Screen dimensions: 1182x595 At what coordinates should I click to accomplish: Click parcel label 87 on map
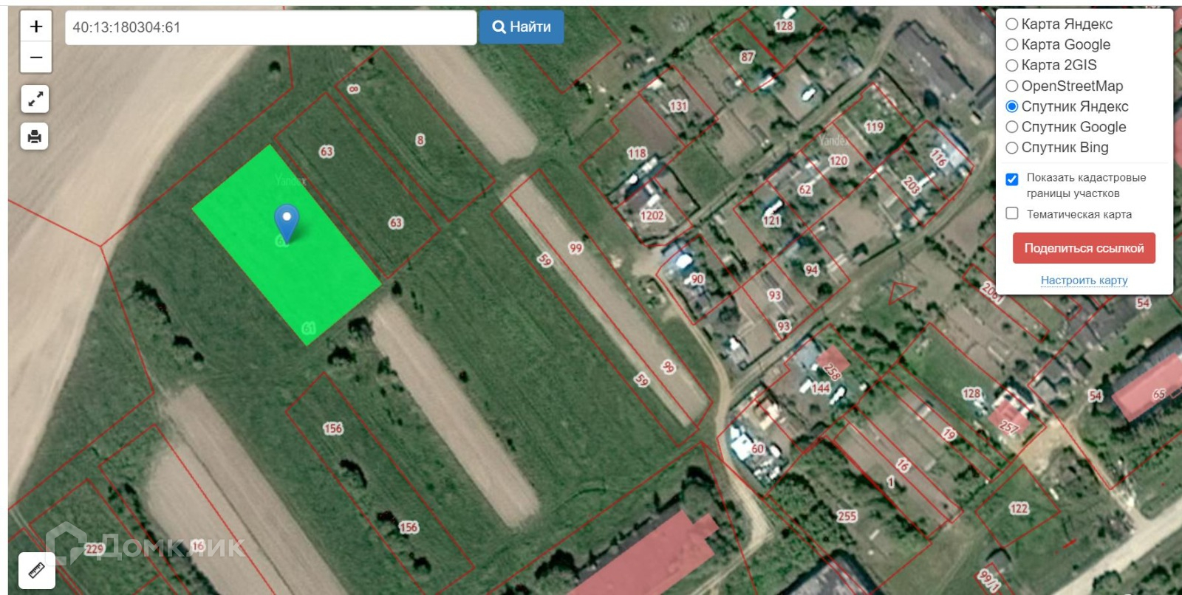click(748, 57)
